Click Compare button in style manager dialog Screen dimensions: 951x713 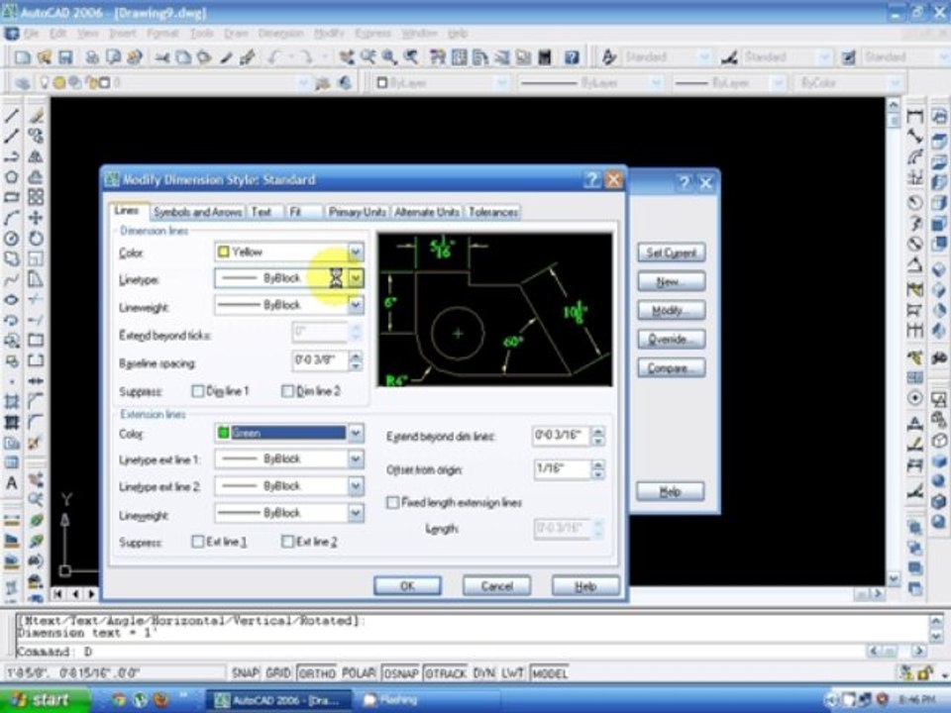click(671, 368)
